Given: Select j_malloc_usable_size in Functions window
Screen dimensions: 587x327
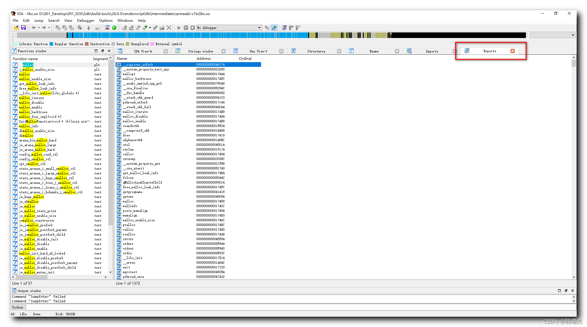Looking at the screenshot, I should (60, 70).
